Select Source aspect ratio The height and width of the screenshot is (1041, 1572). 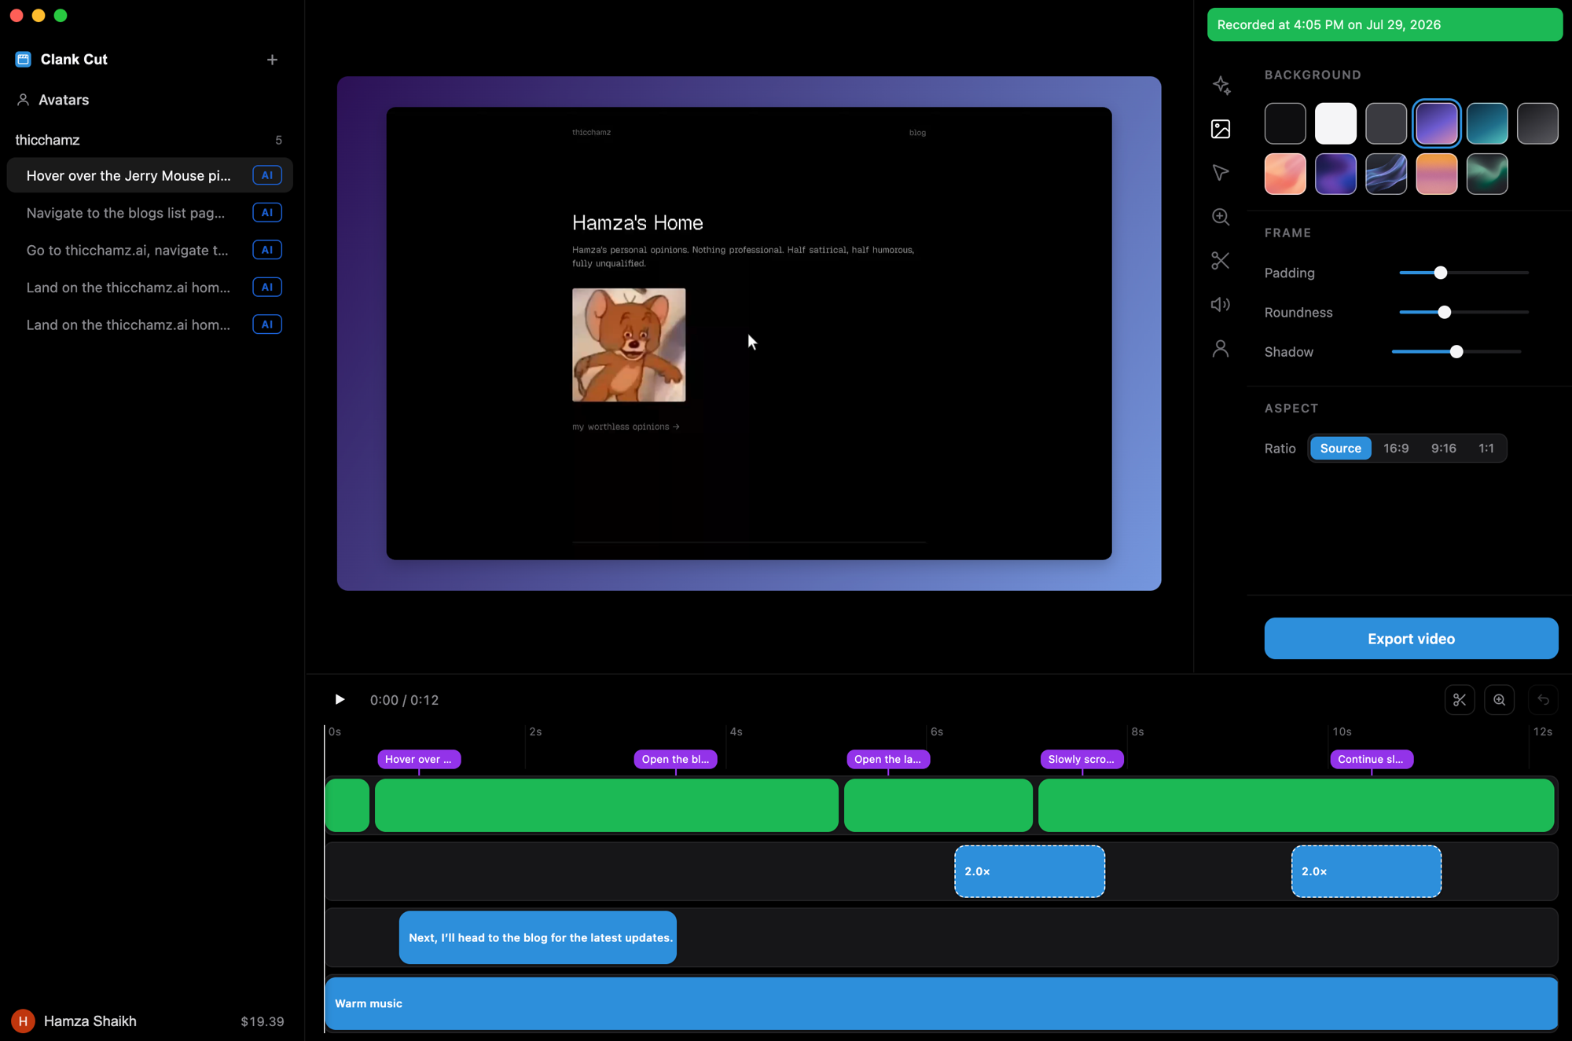pyautogui.click(x=1340, y=448)
